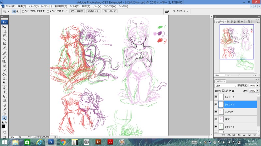Viewport: 261px width, 146px height.
Task: Open the blend mode 通常 dropdown
Action: click(225, 86)
